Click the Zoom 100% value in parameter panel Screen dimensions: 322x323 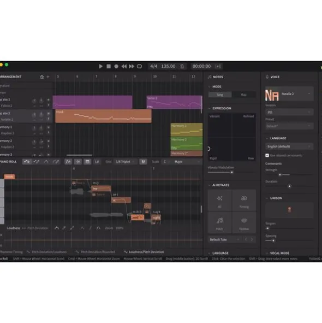tap(120, 228)
